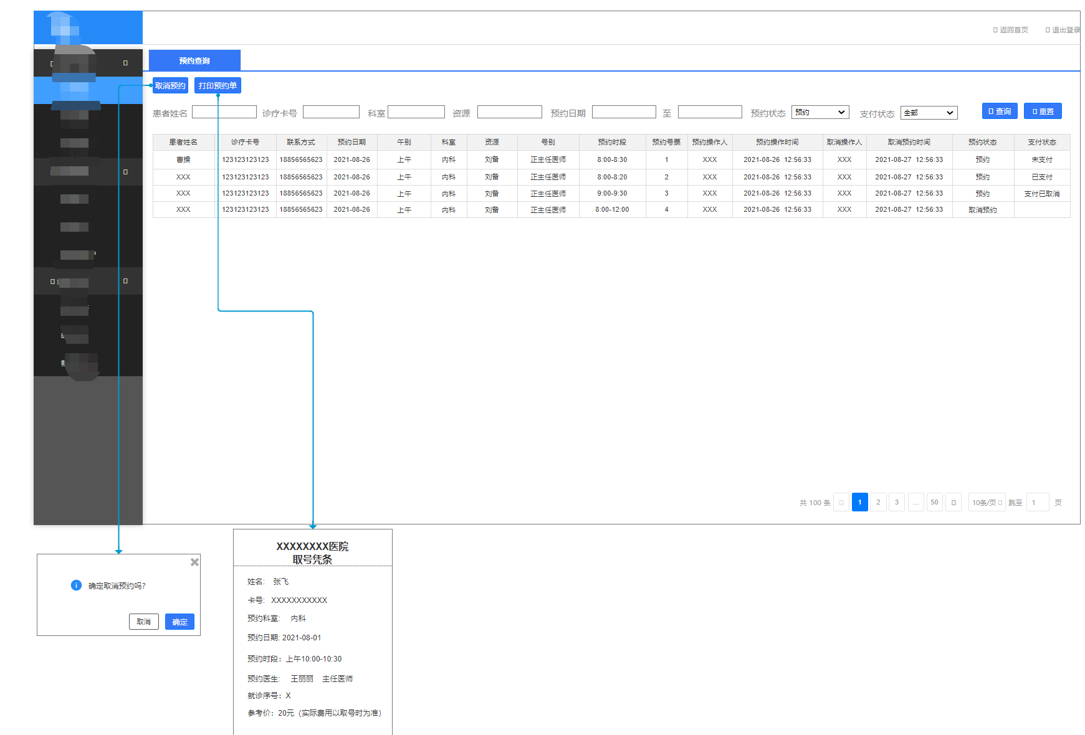Click the 取消预约 button
The height and width of the screenshot is (735, 1085).
[x=170, y=86]
